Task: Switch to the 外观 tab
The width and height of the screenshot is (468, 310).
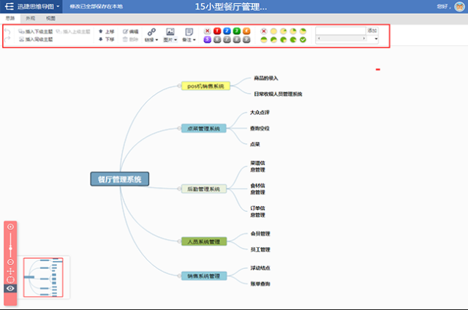Action: pyautogui.click(x=30, y=18)
